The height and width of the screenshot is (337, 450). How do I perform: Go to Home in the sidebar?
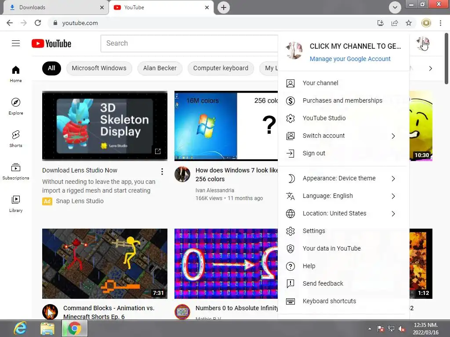point(16,74)
